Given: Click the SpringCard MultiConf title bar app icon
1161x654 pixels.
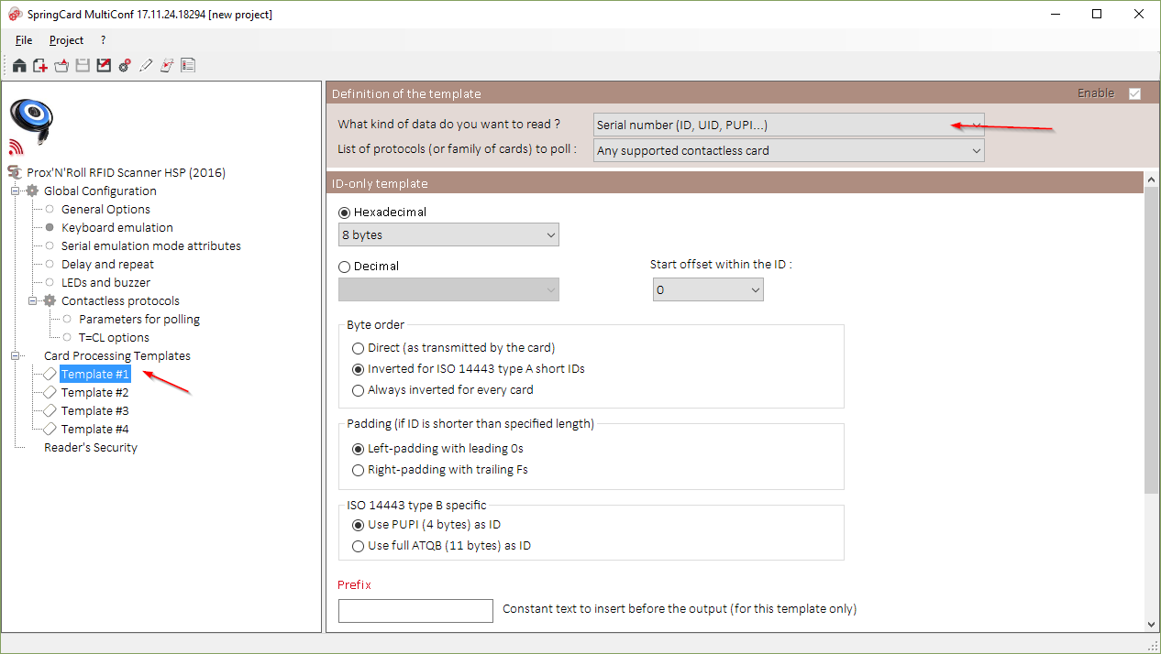Looking at the screenshot, I should coord(16,14).
